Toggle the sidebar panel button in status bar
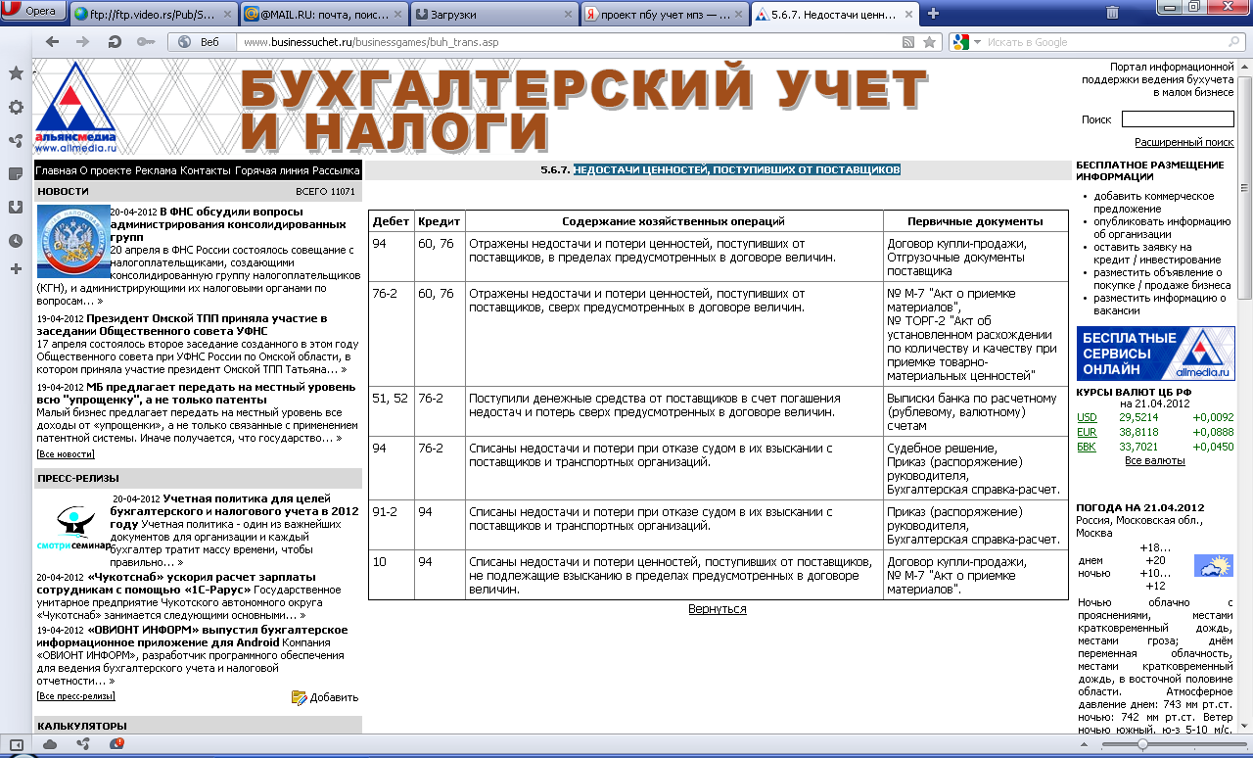 16,745
